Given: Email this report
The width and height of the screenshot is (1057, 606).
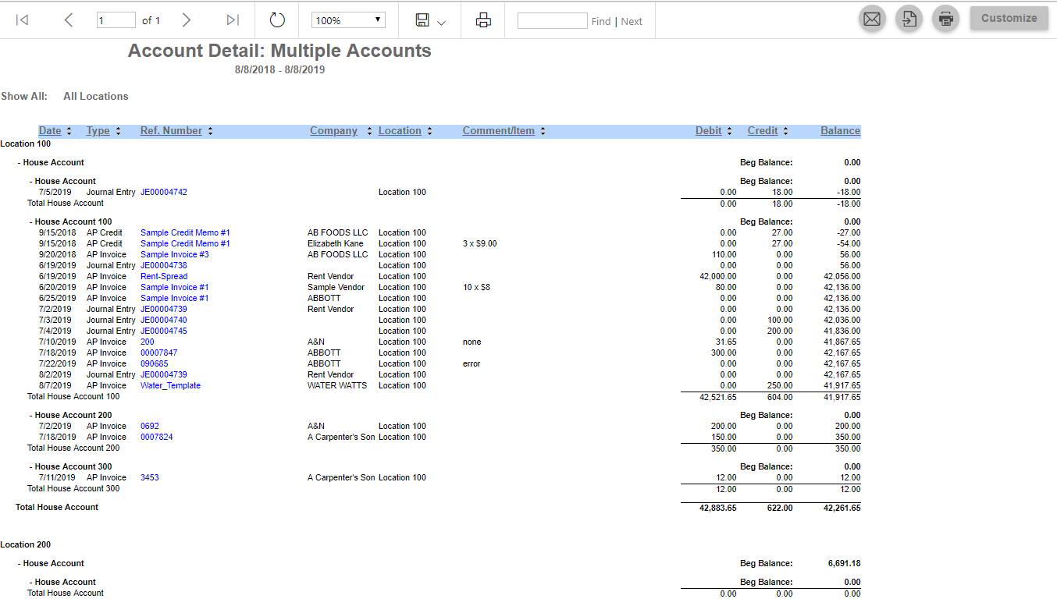Looking at the screenshot, I should click(x=872, y=18).
